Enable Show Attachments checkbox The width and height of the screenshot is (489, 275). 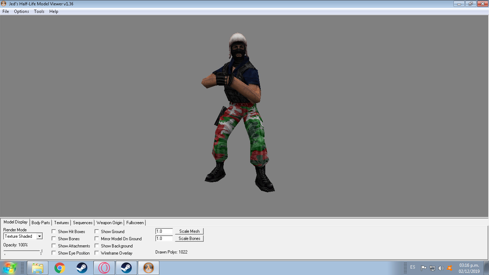(x=54, y=246)
